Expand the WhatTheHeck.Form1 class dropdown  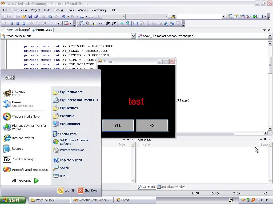pos(133,36)
